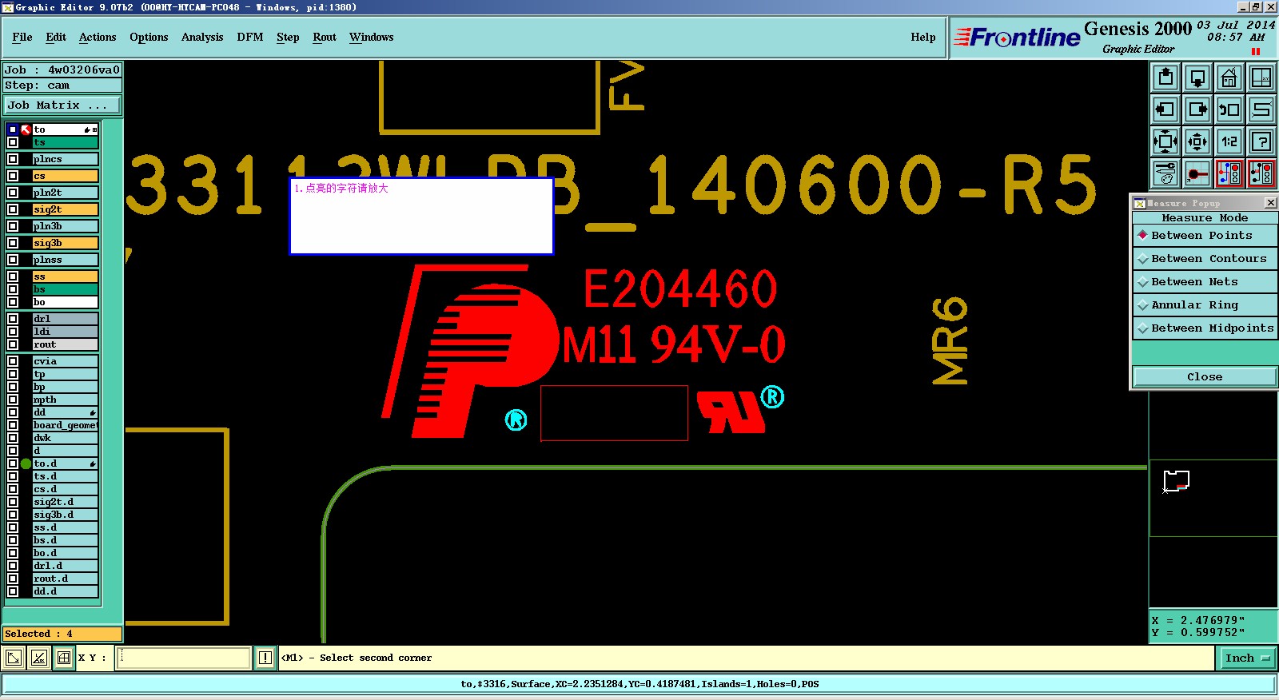
Task: Click the S-shaped snake pan icon
Action: 1261,109
